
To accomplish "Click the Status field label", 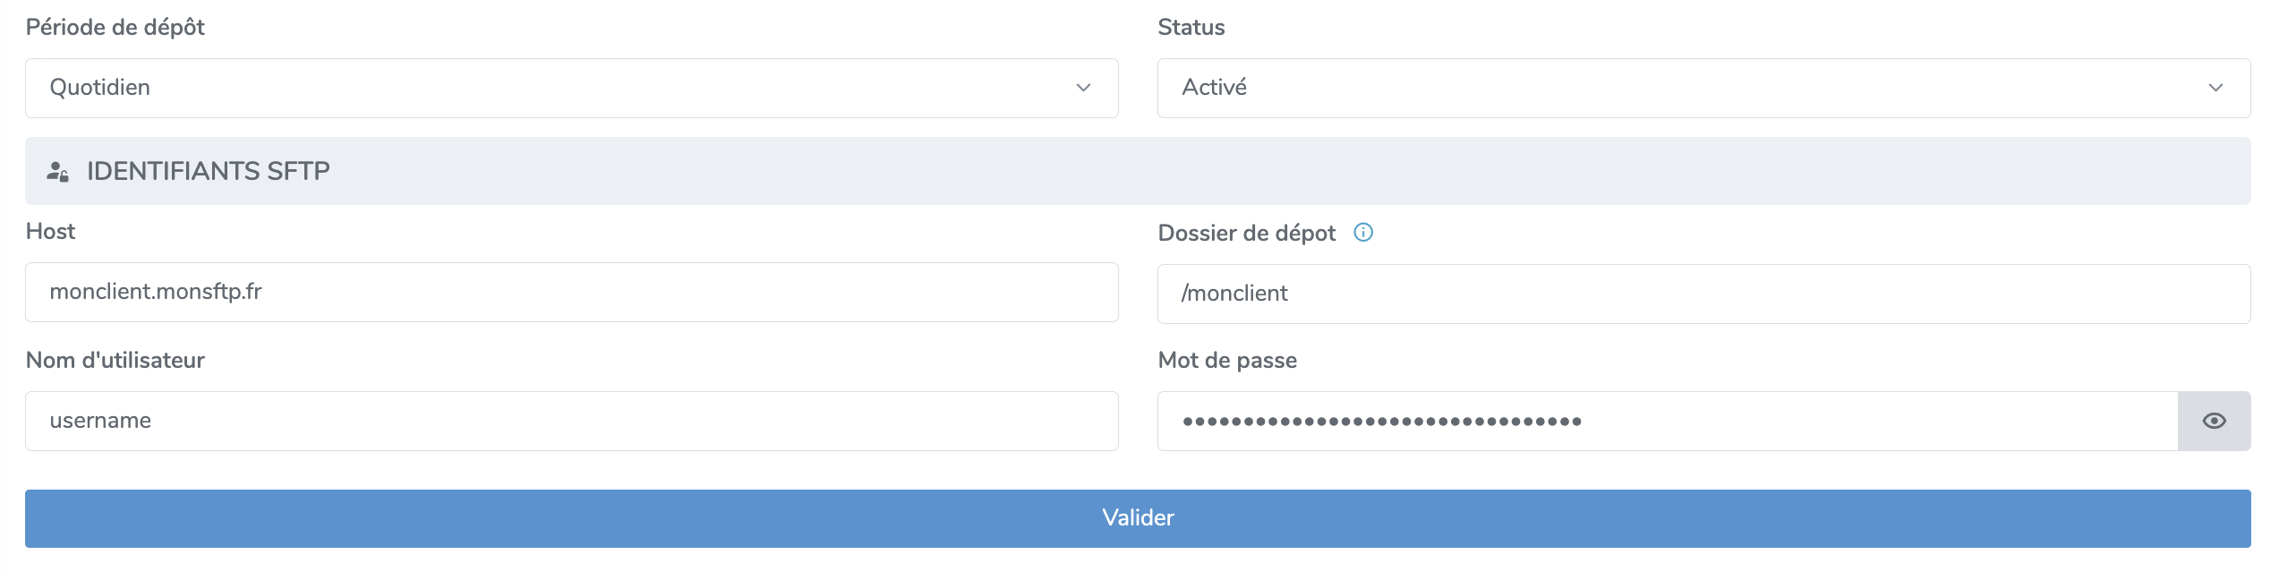I will [1191, 28].
